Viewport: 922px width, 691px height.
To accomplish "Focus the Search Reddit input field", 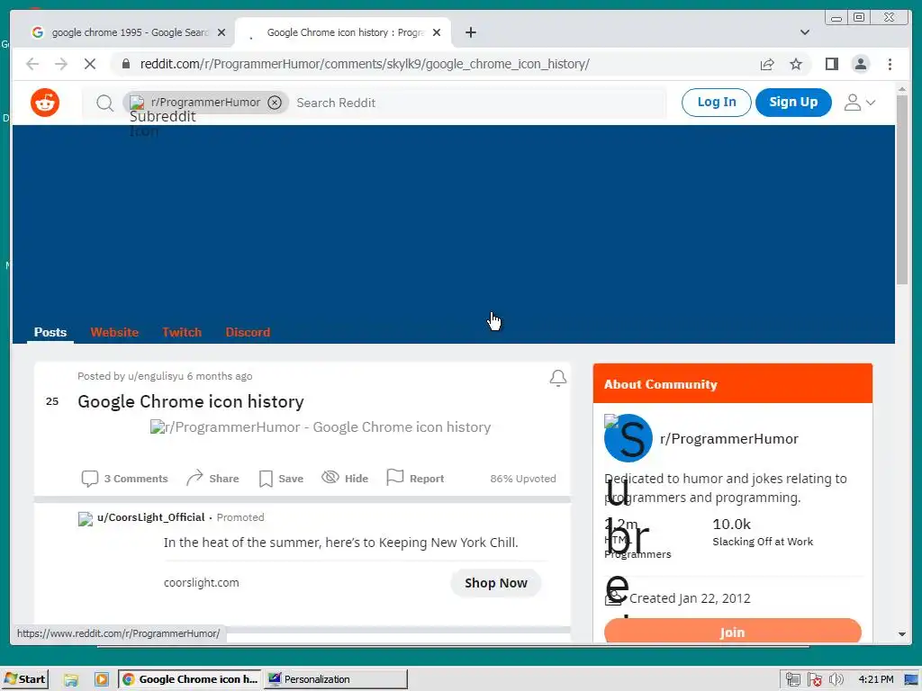I will pyautogui.click(x=479, y=103).
